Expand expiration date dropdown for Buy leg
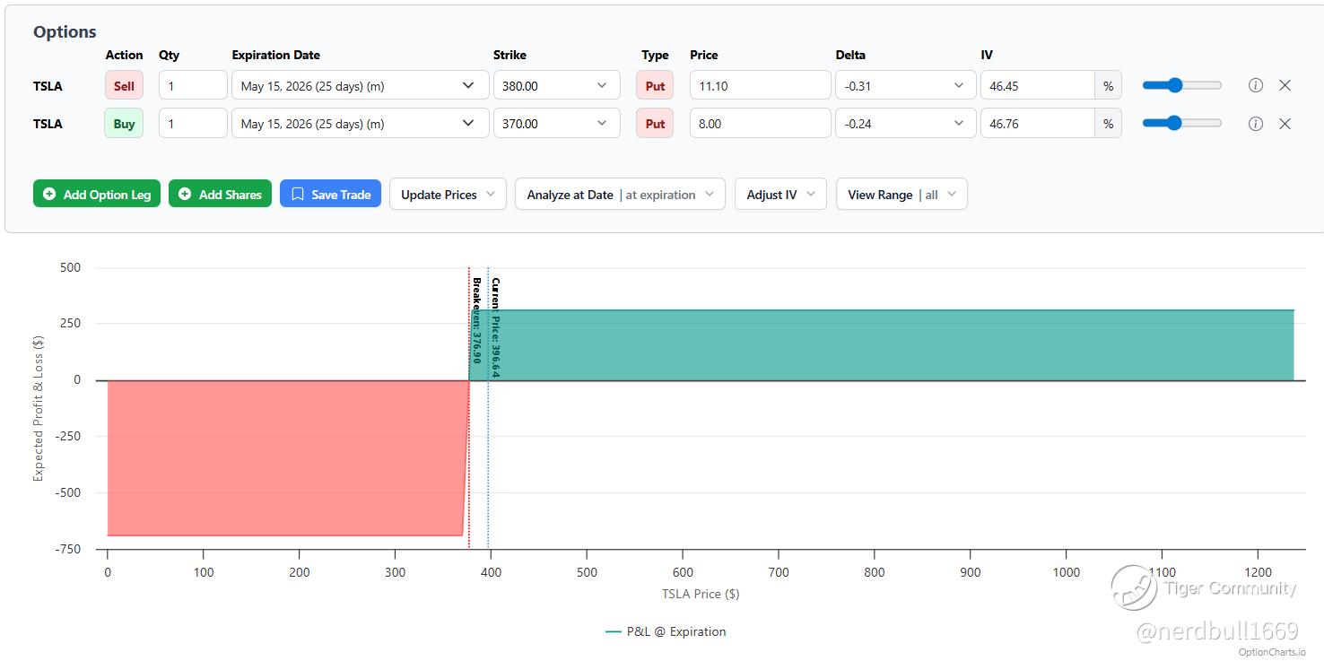 360,124
